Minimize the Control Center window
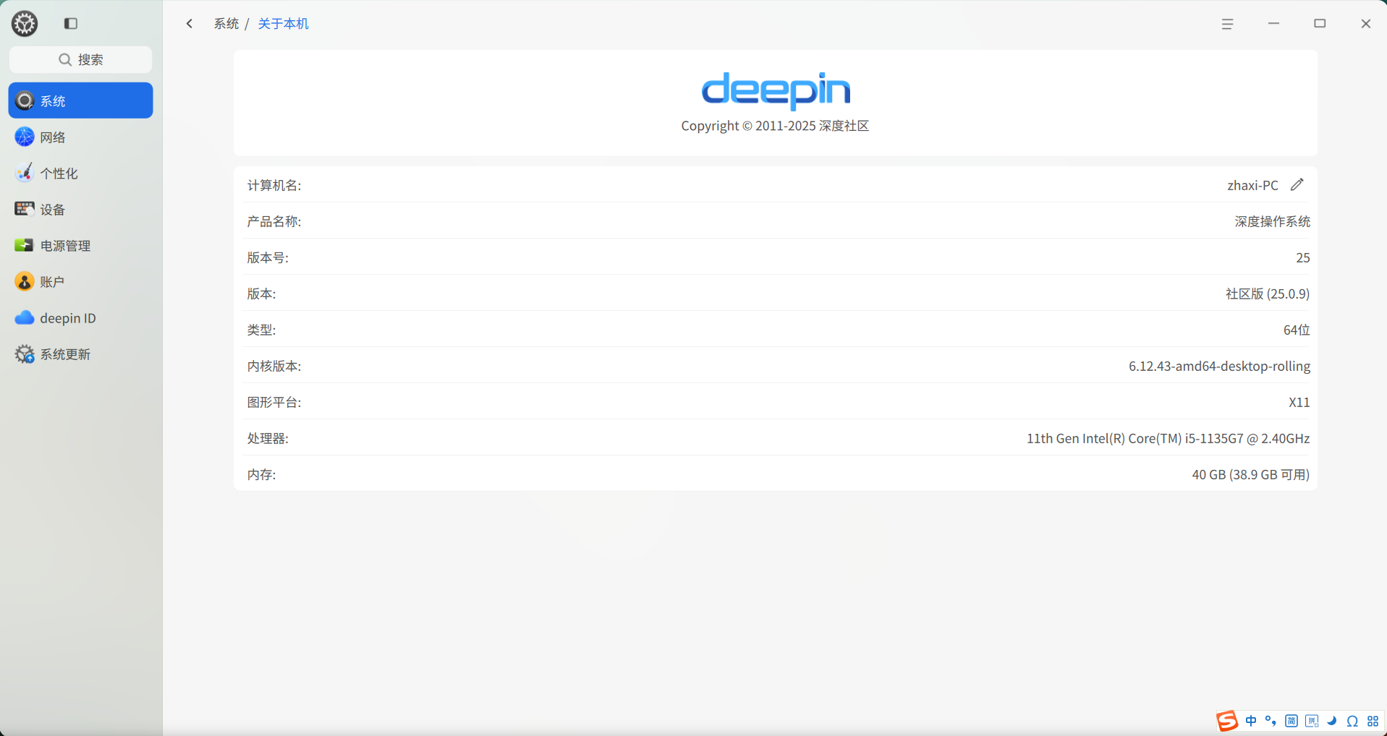The width and height of the screenshot is (1387, 736). [x=1273, y=24]
